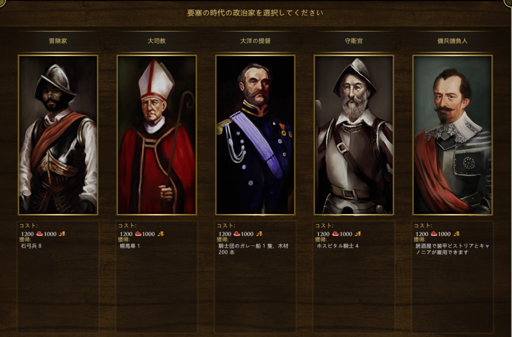512x337 pixels.
Task: Select the 冒険家 politician portrait
Action: (58, 135)
